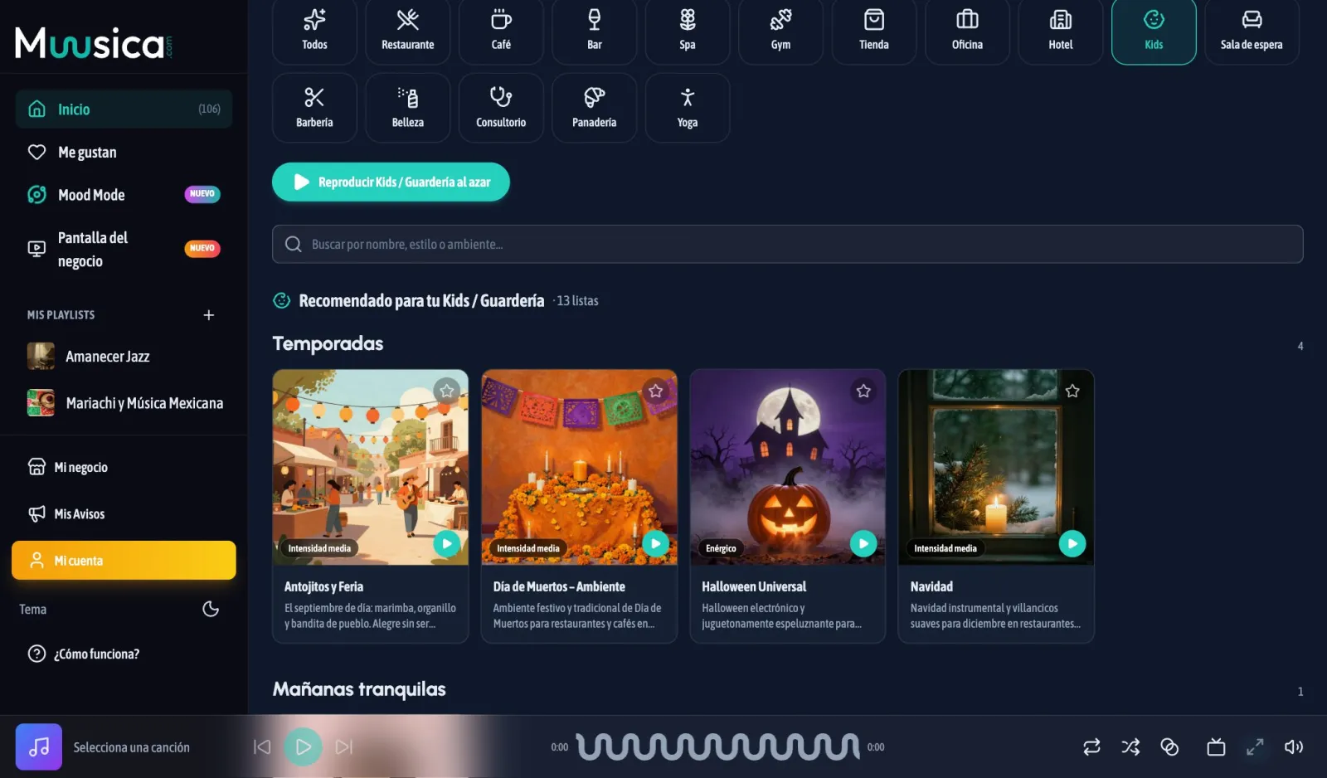Open Mood Mode in sidebar

pos(124,195)
